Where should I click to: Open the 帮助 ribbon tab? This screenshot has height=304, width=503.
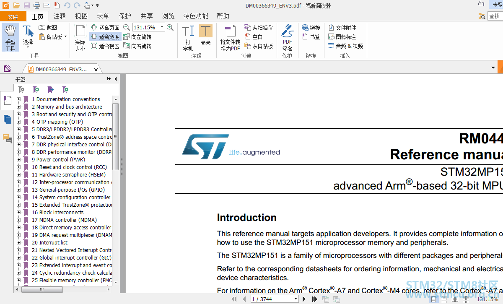point(223,16)
